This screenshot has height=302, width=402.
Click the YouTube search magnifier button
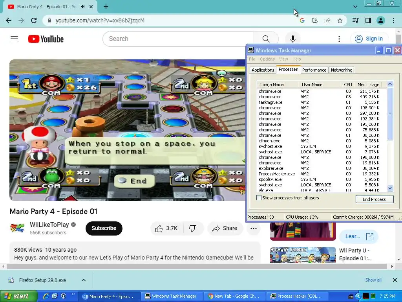pos(266,39)
